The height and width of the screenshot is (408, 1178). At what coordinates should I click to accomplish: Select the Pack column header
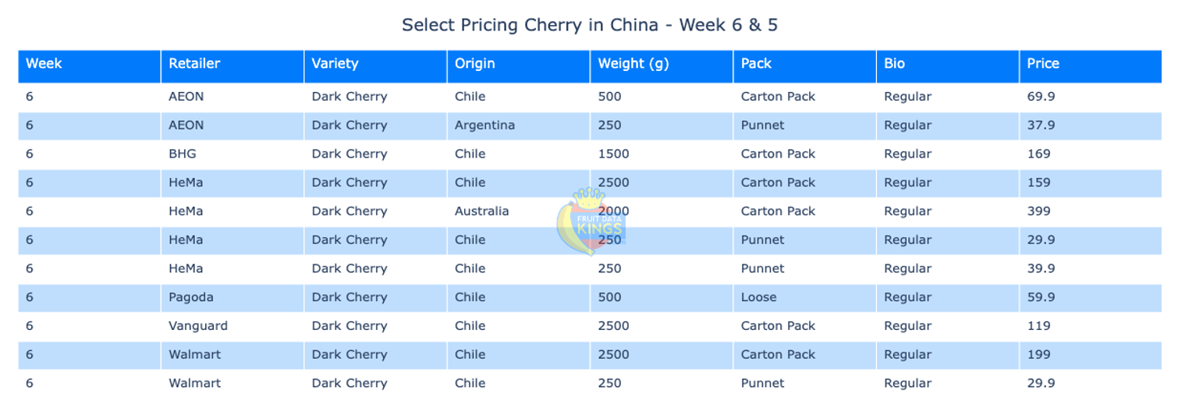pyautogui.click(x=756, y=64)
